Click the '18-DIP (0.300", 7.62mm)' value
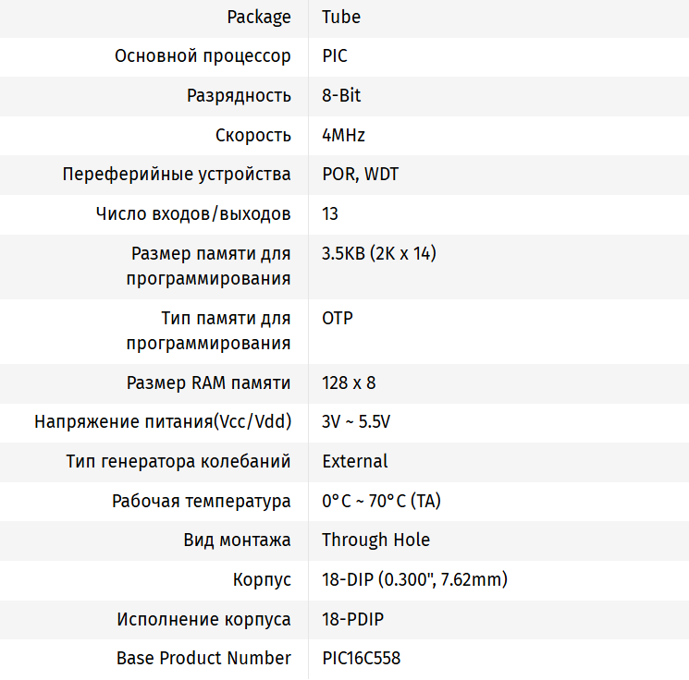 pos(414,580)
